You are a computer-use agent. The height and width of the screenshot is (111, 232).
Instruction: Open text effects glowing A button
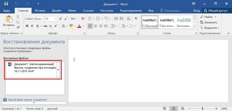point(63,26)
